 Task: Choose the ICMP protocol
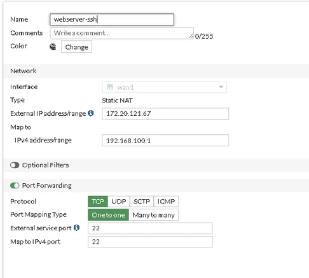click(x=166, y=201)
